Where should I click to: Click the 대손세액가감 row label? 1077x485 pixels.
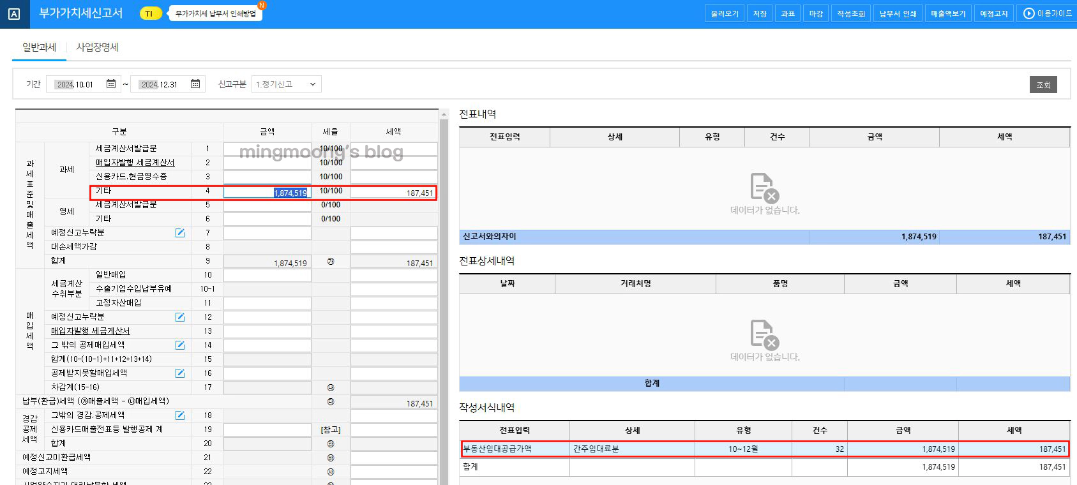74,246
